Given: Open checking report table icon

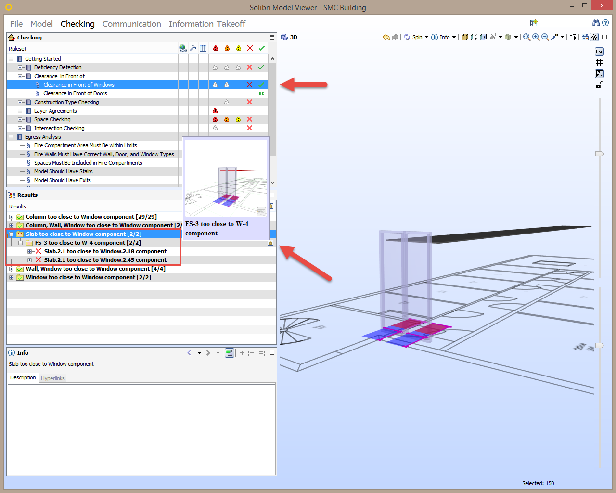Looking at the screenshot, I should [x=203, y=48].
